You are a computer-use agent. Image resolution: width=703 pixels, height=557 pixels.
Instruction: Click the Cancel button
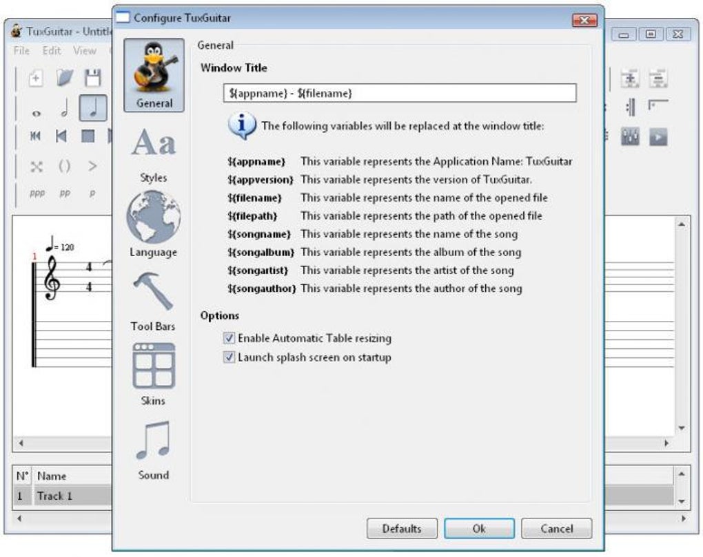tap(556, 528)
